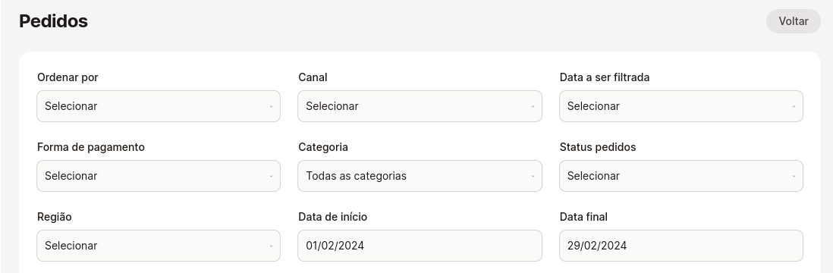Open the Status pedidos dropdown

click(x=681, y=176)
